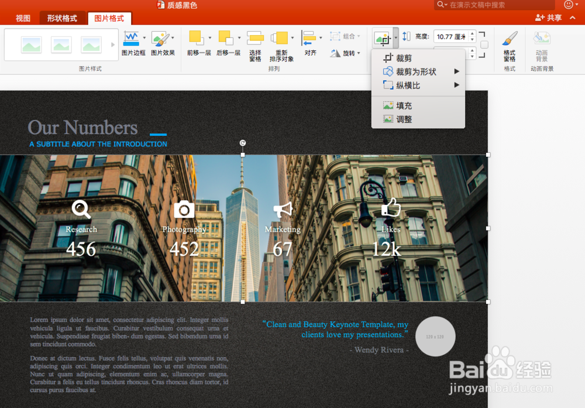This screenshot has height=408, width=585.
Task: Click the 组合 group icon
Action: point(335,36)
